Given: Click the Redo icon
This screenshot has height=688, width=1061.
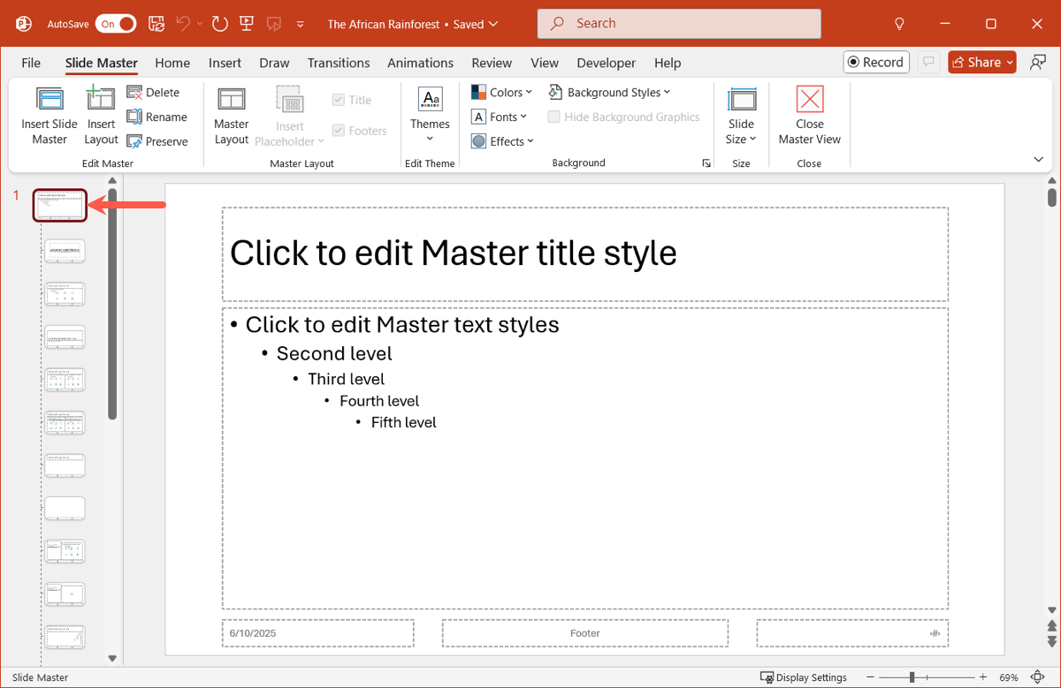Looking at the screenshot, I should coord(220,24).
